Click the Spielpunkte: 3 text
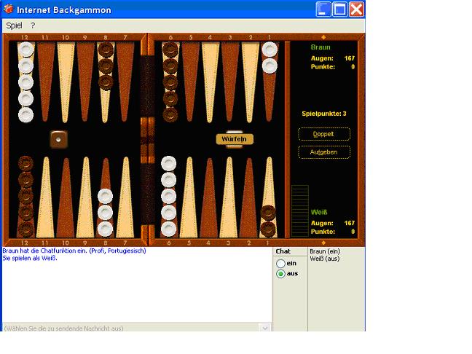The width and height of the screenshot is (472, 354). click(x=324, y=114)
